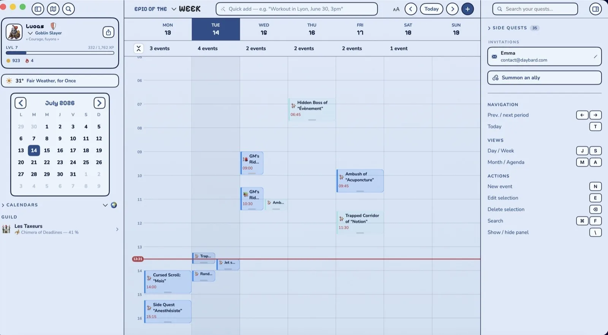Expand the Side Quests section
Image resolution: width=608 pixels, height=335 pixels.
[x=489, y=28]
